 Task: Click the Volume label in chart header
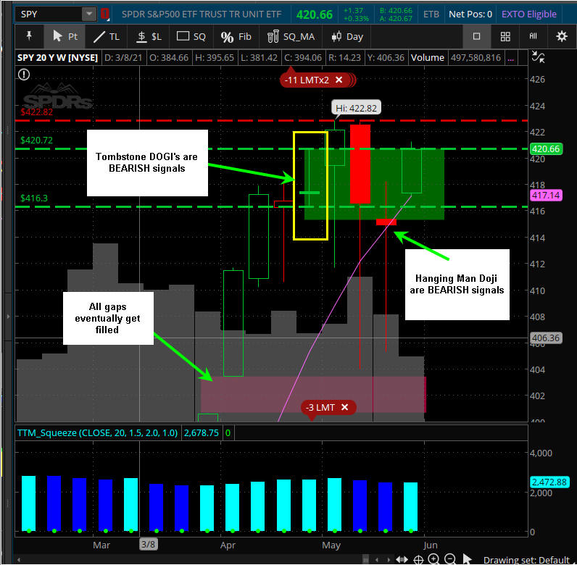[427, 58]
